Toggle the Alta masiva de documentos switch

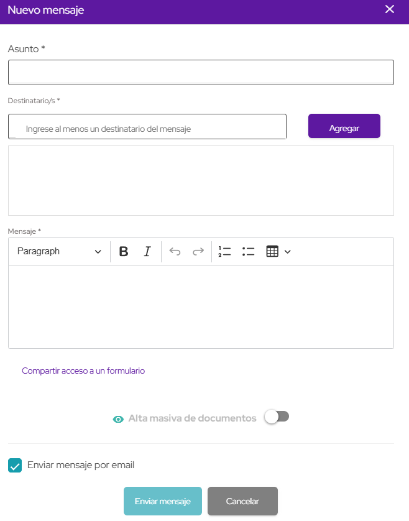click(x=277, y=417)
